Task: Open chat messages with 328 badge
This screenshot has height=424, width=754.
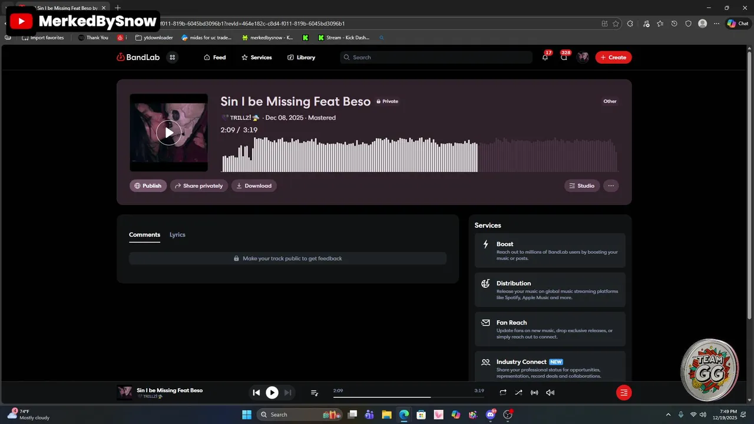Action: coord(564,57)
